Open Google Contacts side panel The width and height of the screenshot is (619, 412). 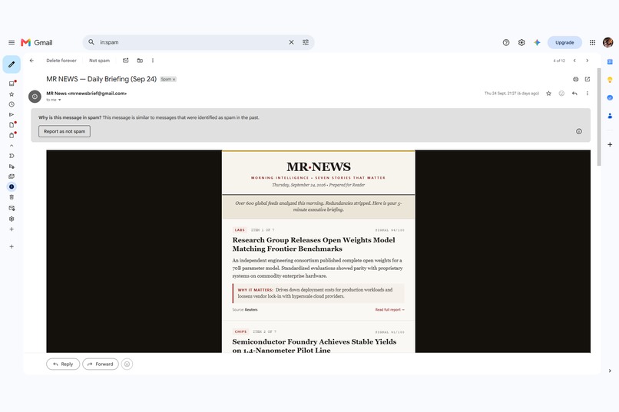click(610, 116)
